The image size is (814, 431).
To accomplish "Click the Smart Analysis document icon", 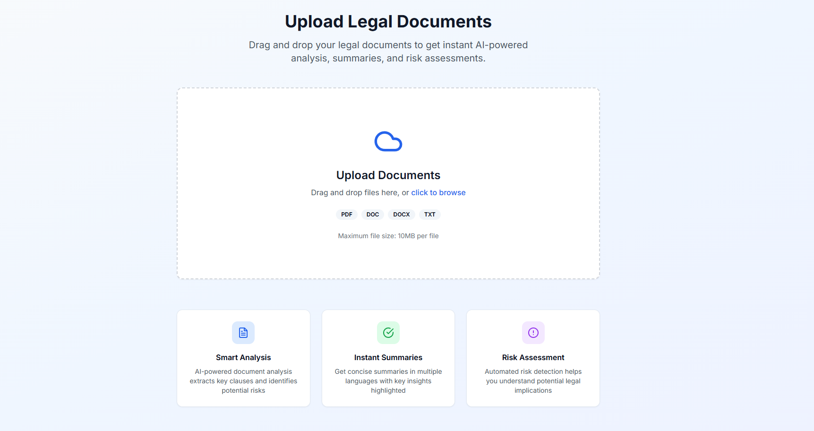I will (243, 333).
